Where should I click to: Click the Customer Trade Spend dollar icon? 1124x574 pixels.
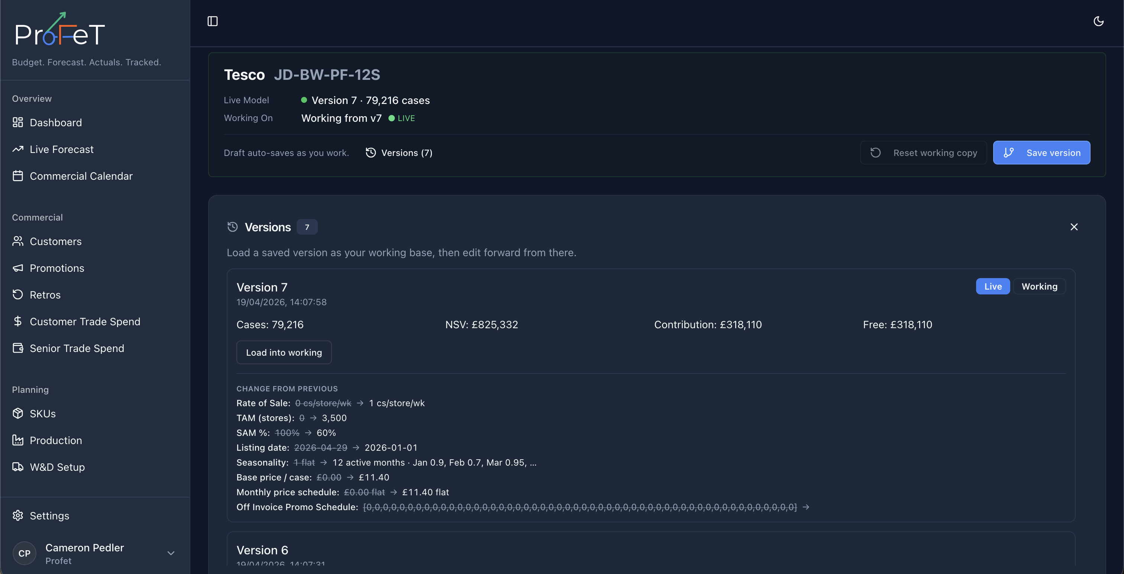click(x=18, y=322)
